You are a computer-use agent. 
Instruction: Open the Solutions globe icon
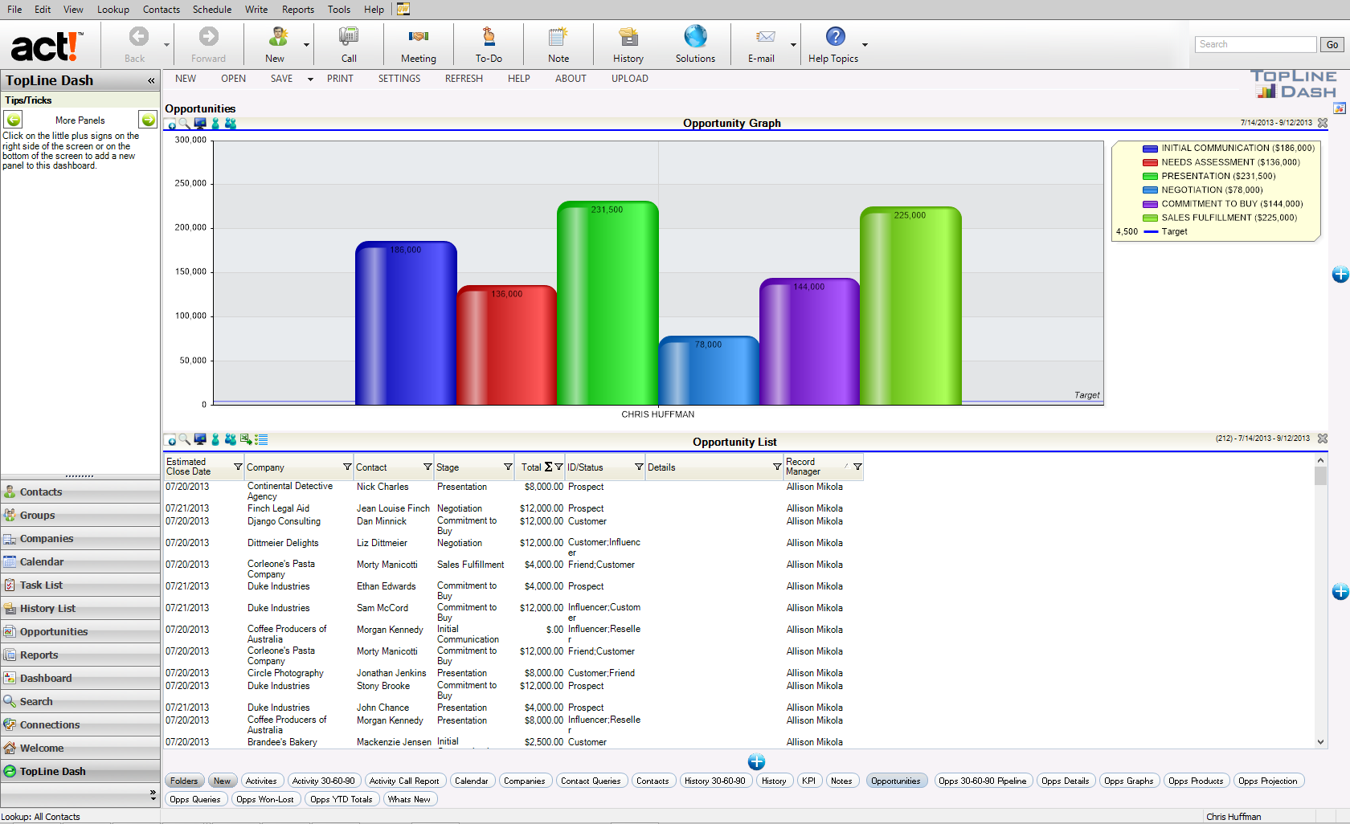coord(695,37)
